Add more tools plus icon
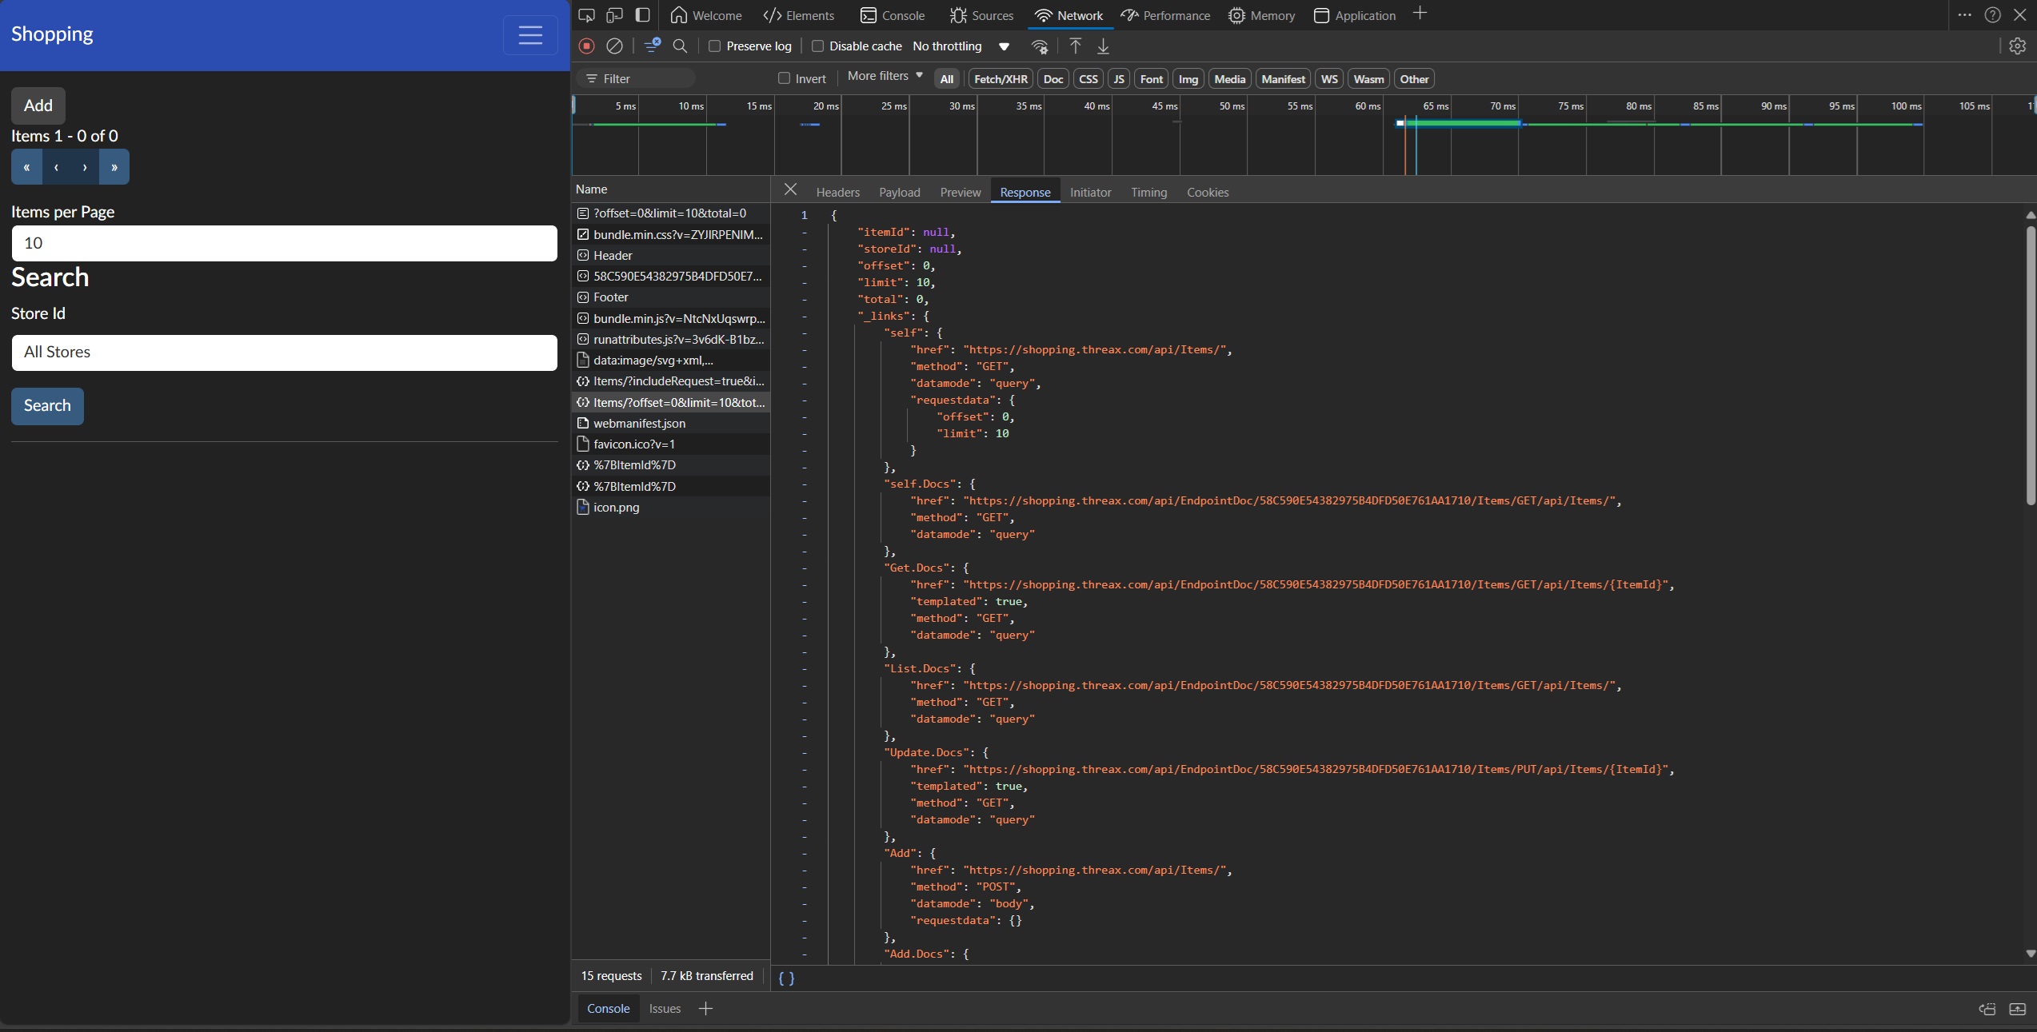The height and width of the screenshot is (1032, 2037). (x=1420, y=14)
